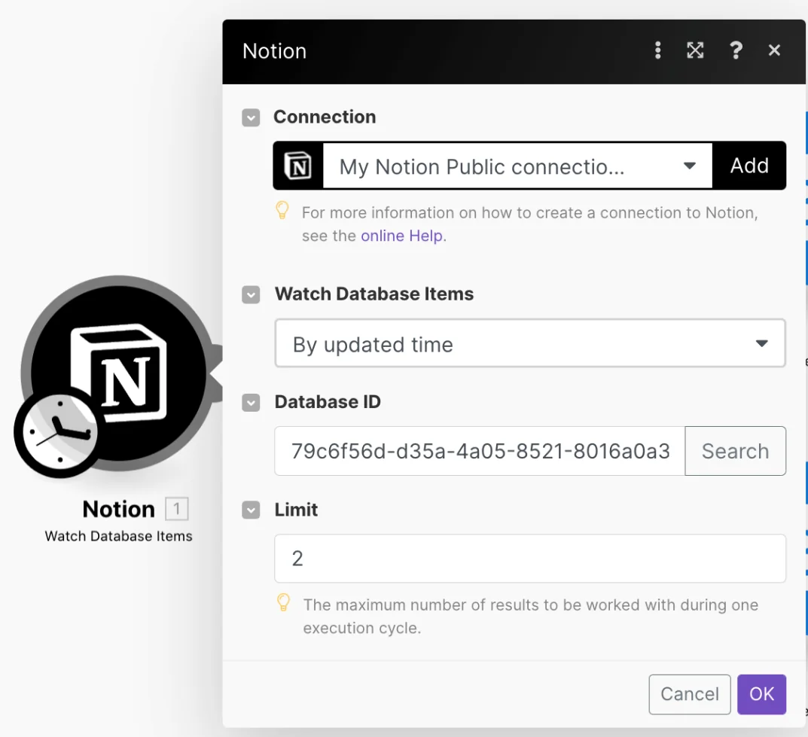Click the clock trigger icon on the Notion module

59,433
